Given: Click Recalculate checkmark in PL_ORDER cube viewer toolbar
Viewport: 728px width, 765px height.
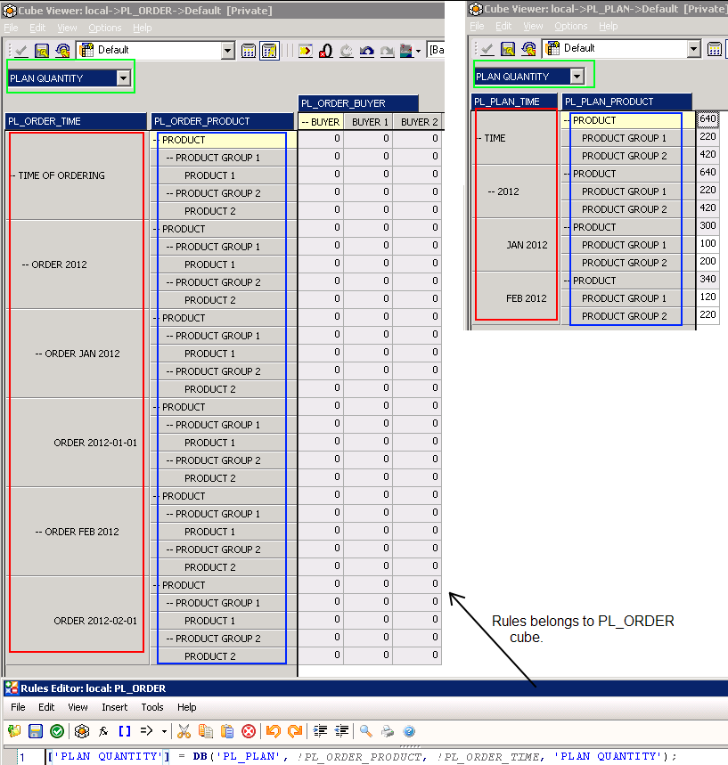Looking at the screenshot, I should (x=21, y=50).
